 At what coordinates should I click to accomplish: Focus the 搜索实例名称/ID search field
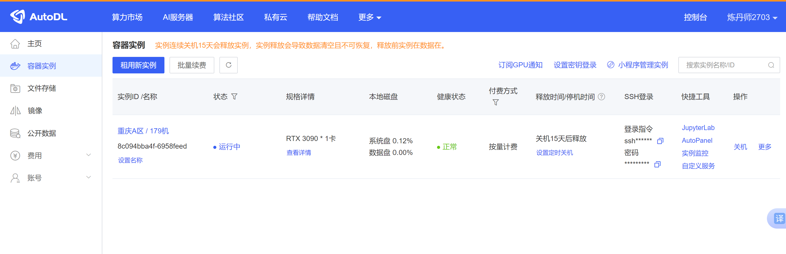tap(729, 65)
